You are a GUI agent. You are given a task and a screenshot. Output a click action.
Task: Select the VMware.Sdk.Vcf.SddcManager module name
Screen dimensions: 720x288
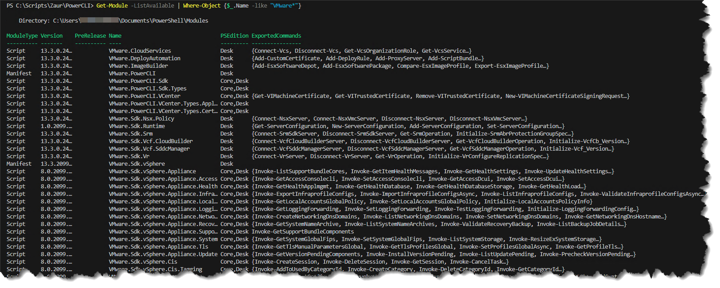[x=149, y=149]
